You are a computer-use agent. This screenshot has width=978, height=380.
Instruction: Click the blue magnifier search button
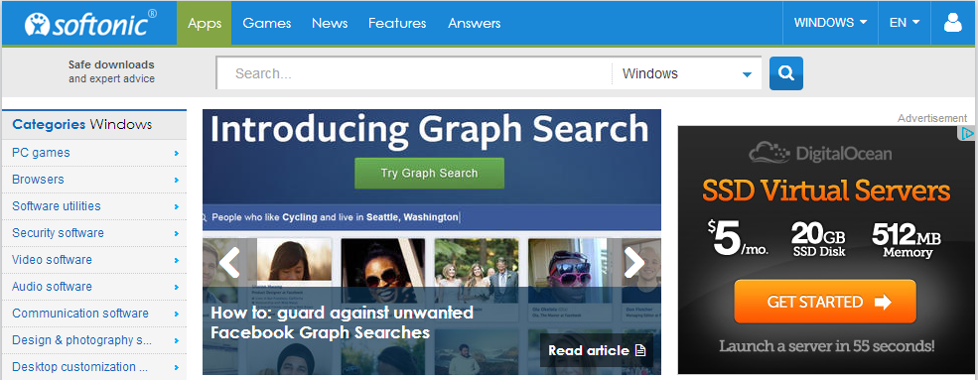(786, 73)
